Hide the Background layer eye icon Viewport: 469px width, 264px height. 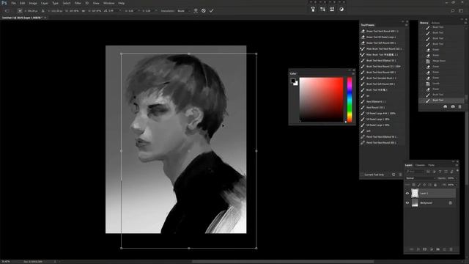[407, 203]
